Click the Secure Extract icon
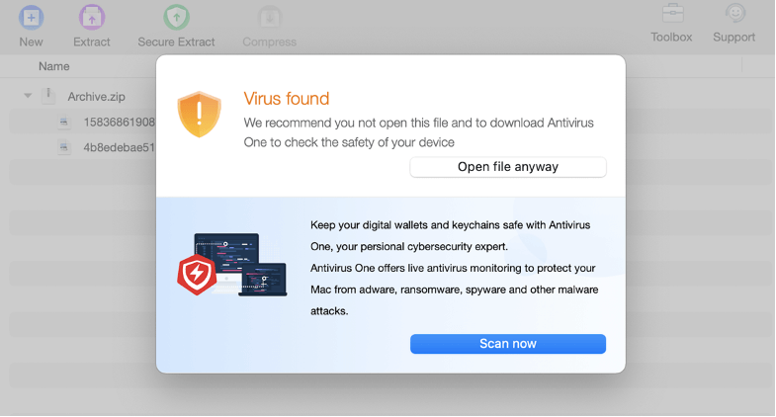The image size is (776, 417). [176, 17]
